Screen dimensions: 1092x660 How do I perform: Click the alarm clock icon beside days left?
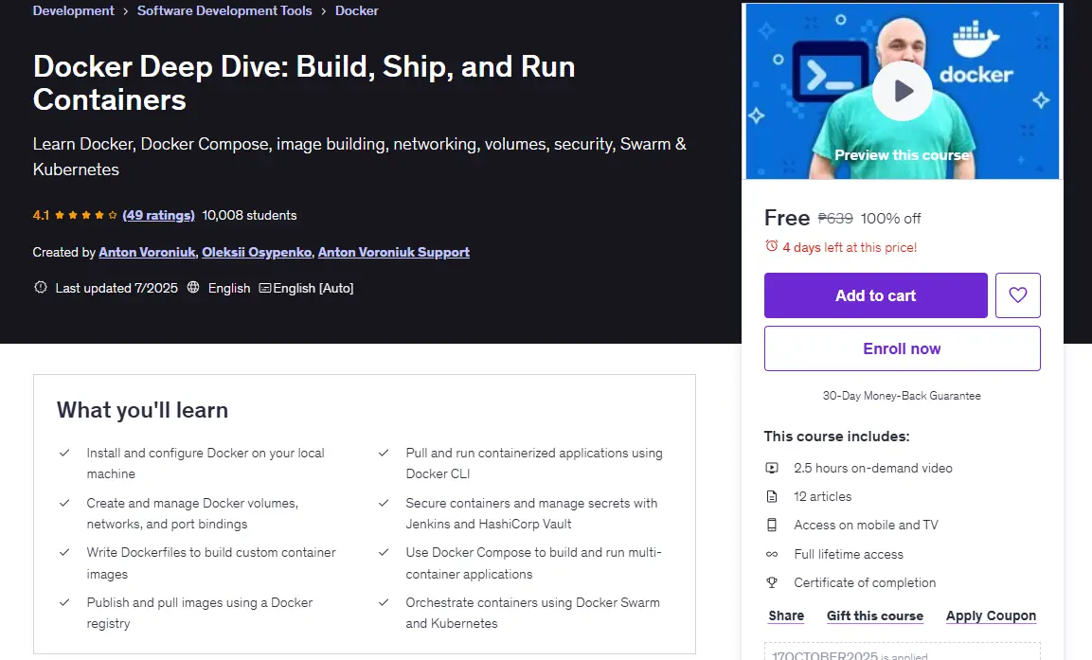click(771, 246)
